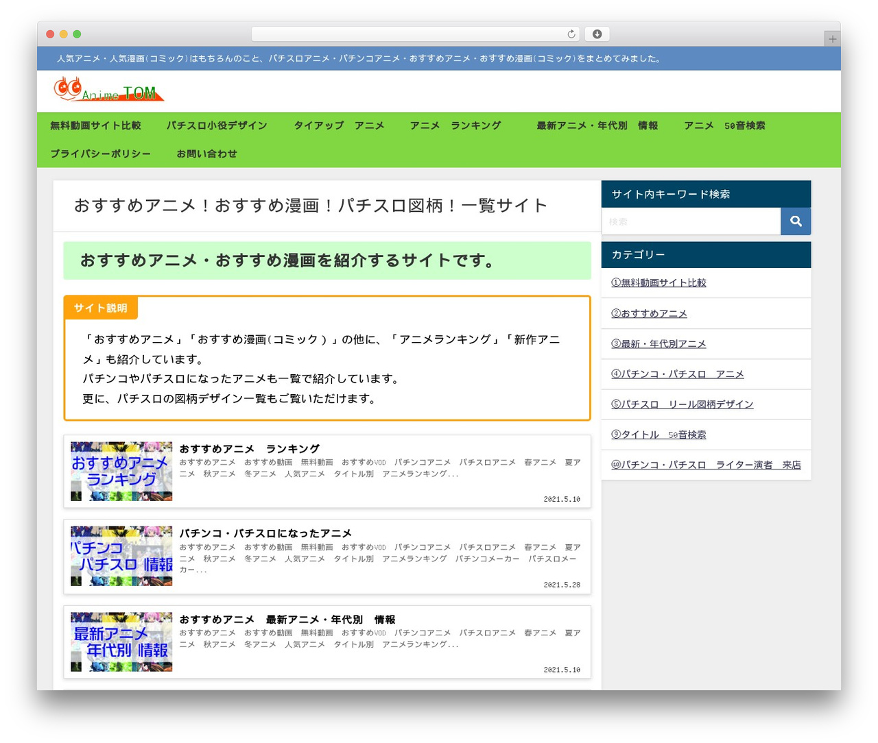This screenshot has width=878, height=743.
Task: Open アニメ 50音検索 in navigation bar
Action: coord(724,125)
